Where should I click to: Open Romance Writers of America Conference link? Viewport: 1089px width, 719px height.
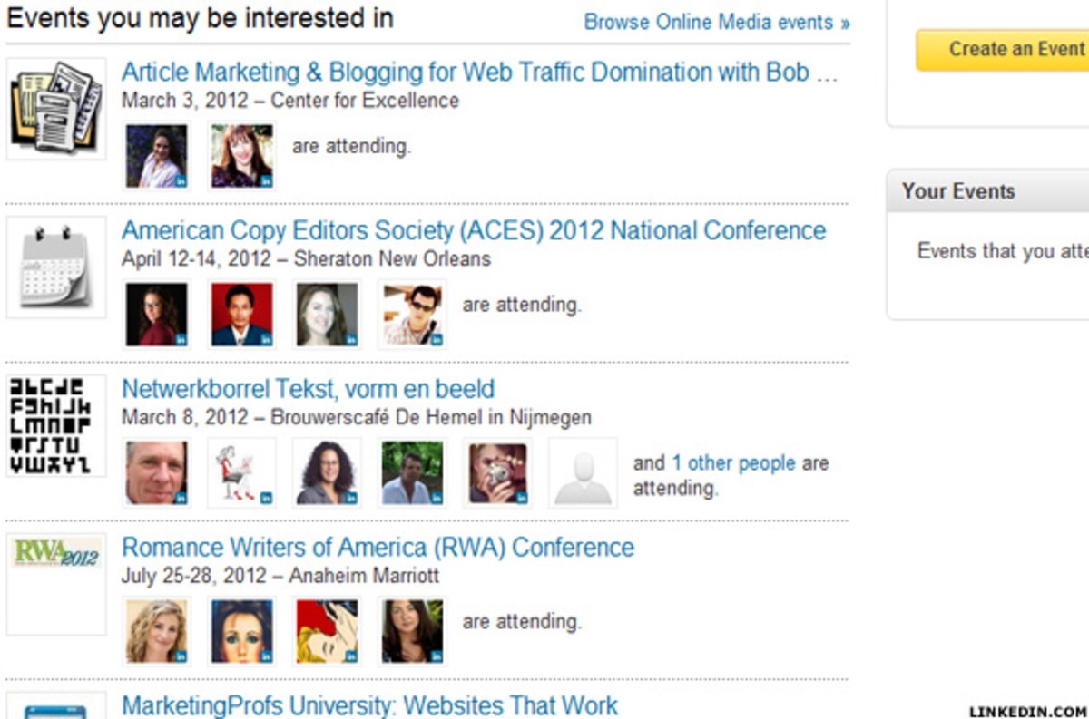coord(378,548)
